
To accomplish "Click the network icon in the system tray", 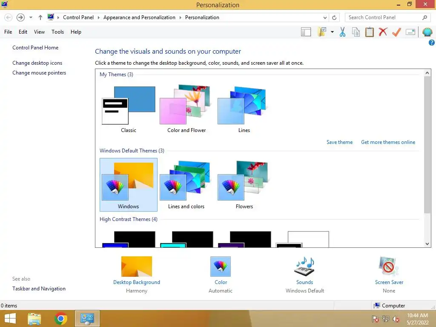I will [386, 319].
